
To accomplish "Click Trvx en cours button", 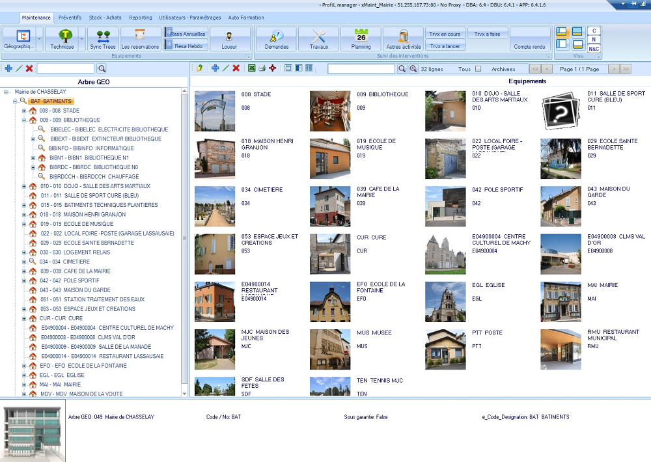I will 445,34.
